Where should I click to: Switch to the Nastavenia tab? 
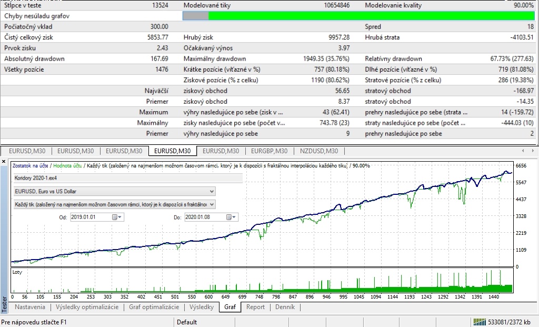pyautogui.click(x=30, y=307)
